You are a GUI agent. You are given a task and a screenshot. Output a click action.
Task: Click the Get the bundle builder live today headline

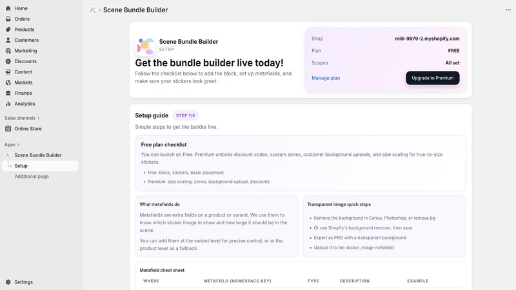[209, 63]
